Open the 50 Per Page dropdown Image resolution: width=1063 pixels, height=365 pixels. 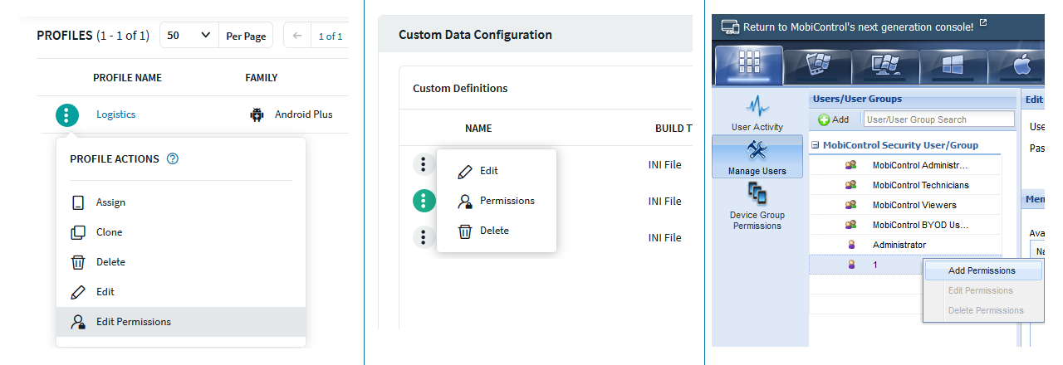(189, 36)
